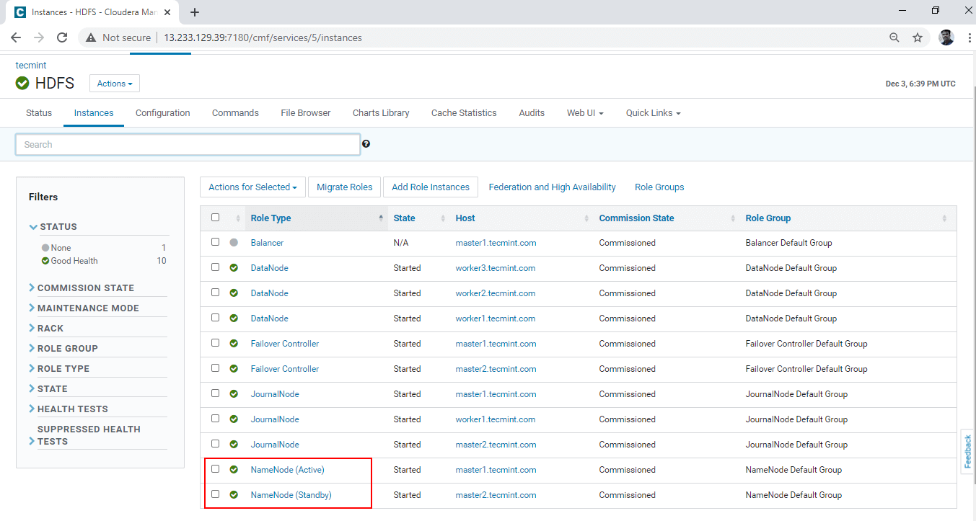Reload the page with the browser refresh icon

pos(62,37)
